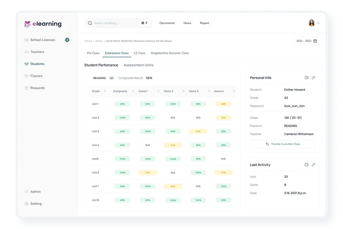The image size is (343, 229).
Task: Expand the user profile menu chevron
Action: pyautogui.click(x=319, y=23)
